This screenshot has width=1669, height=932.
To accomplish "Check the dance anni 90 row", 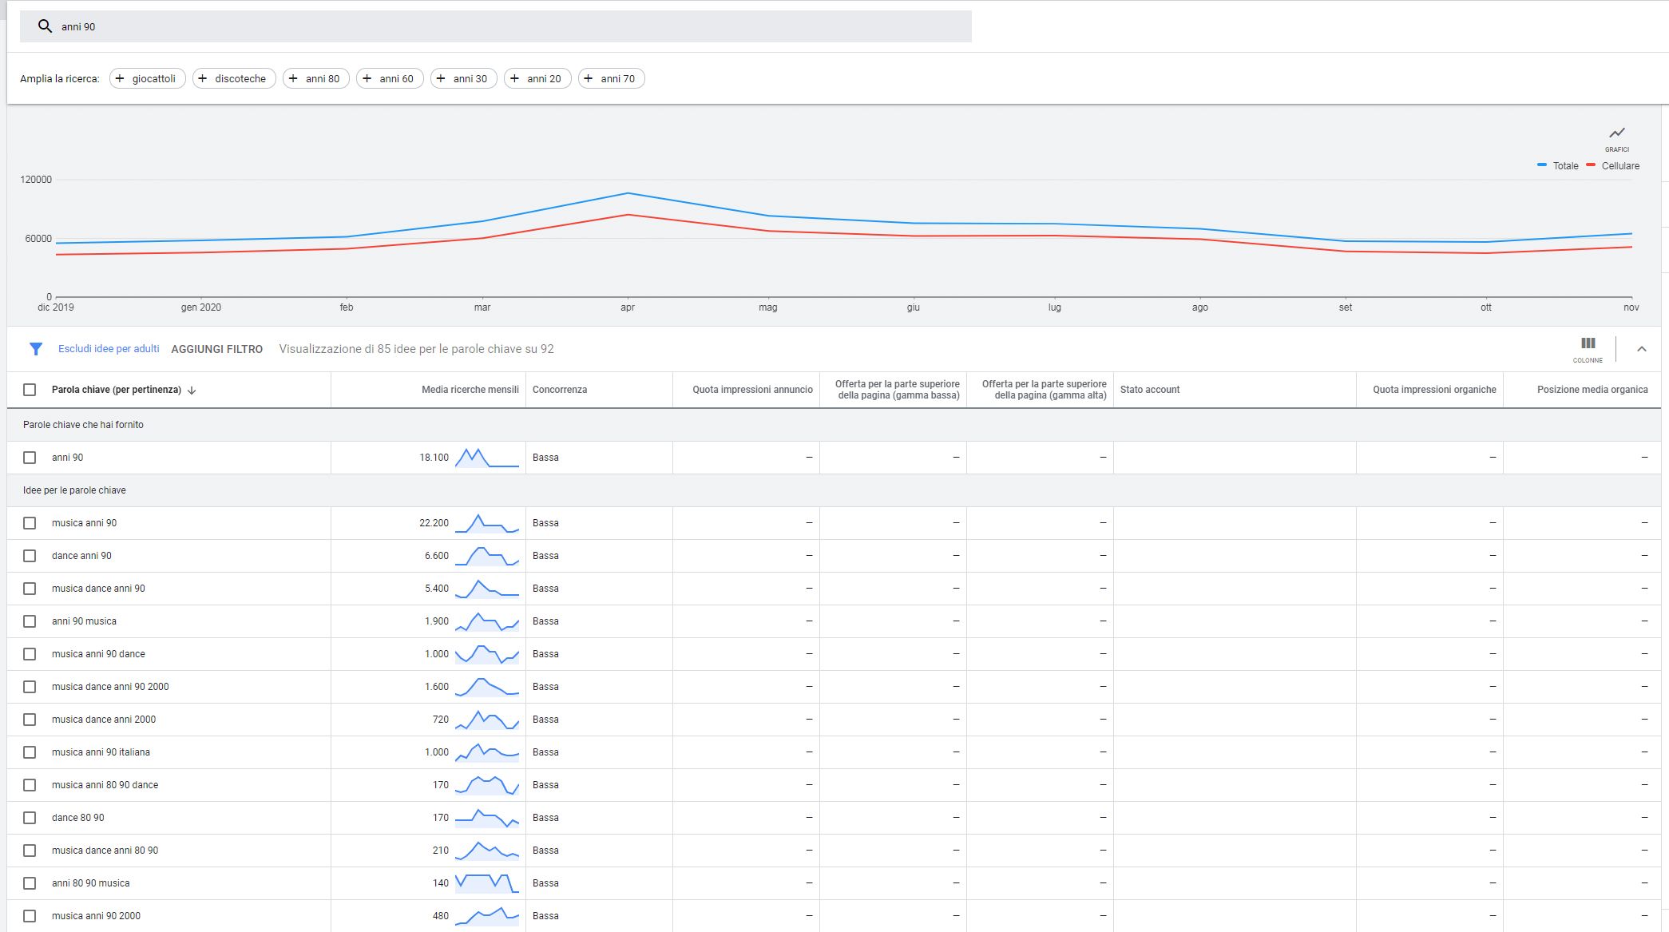I will point(30,556).
